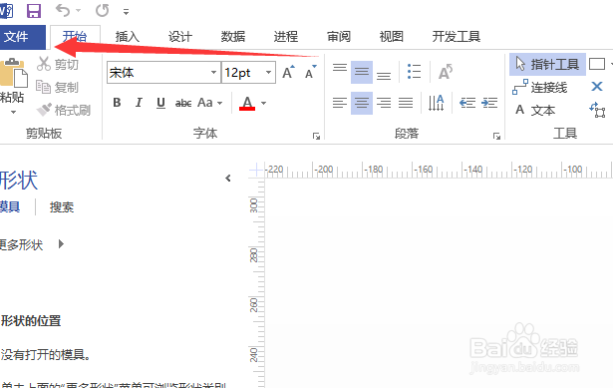The image size is (613, 388).
Task: Open Customize Quick Access Toolbar menu
Action: click(x=126, y=12)
